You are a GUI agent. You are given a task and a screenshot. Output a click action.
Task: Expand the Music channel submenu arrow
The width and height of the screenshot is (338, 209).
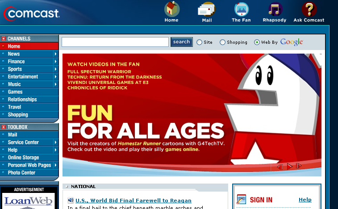pos(55,84)
